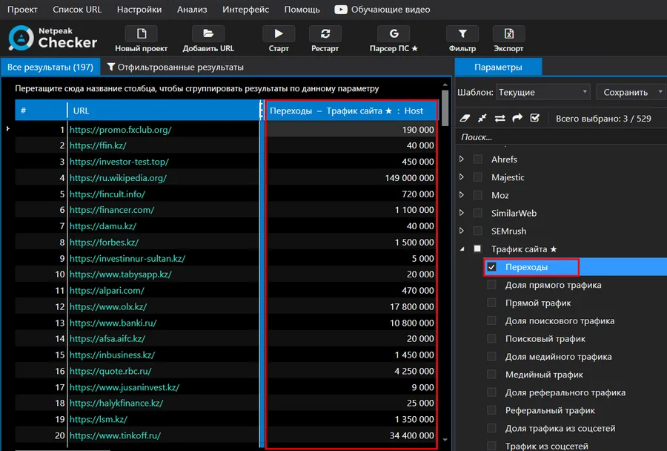Select the Доля поискового трафика parameter
The image size is (667, 451).
tap(560, 320)
